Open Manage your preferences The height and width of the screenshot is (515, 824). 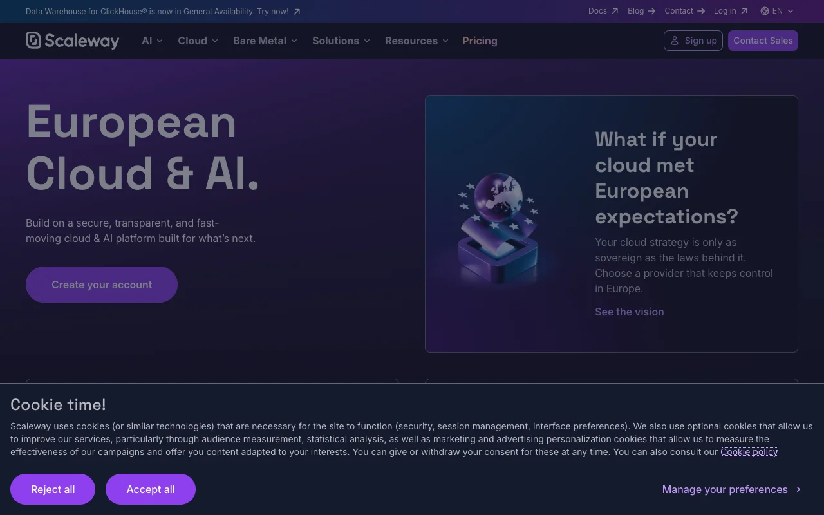[x=732, y=489]
